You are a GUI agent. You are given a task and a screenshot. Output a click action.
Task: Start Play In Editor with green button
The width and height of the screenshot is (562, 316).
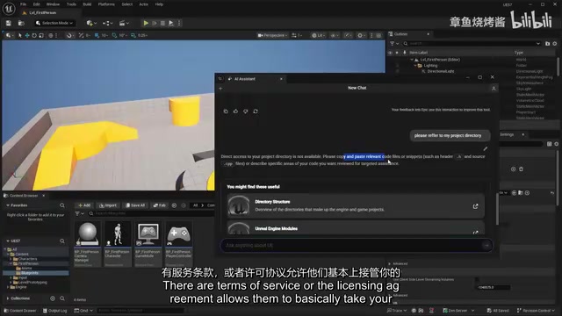click(146, 23)
